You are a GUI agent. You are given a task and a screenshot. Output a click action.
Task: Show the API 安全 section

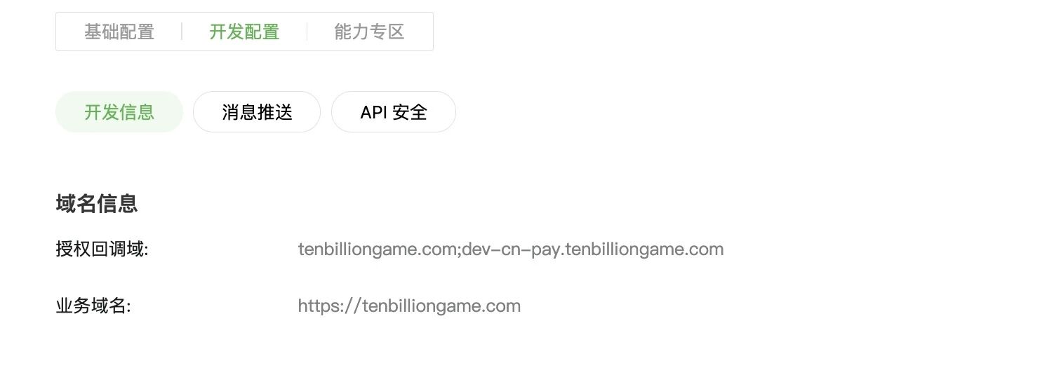[394, 112]
